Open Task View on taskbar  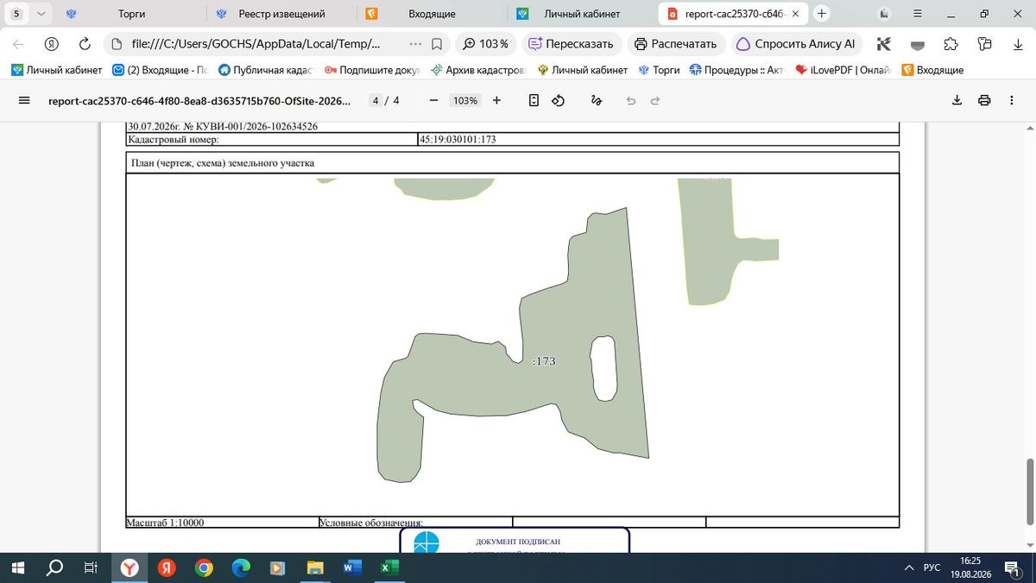[90, 567]
